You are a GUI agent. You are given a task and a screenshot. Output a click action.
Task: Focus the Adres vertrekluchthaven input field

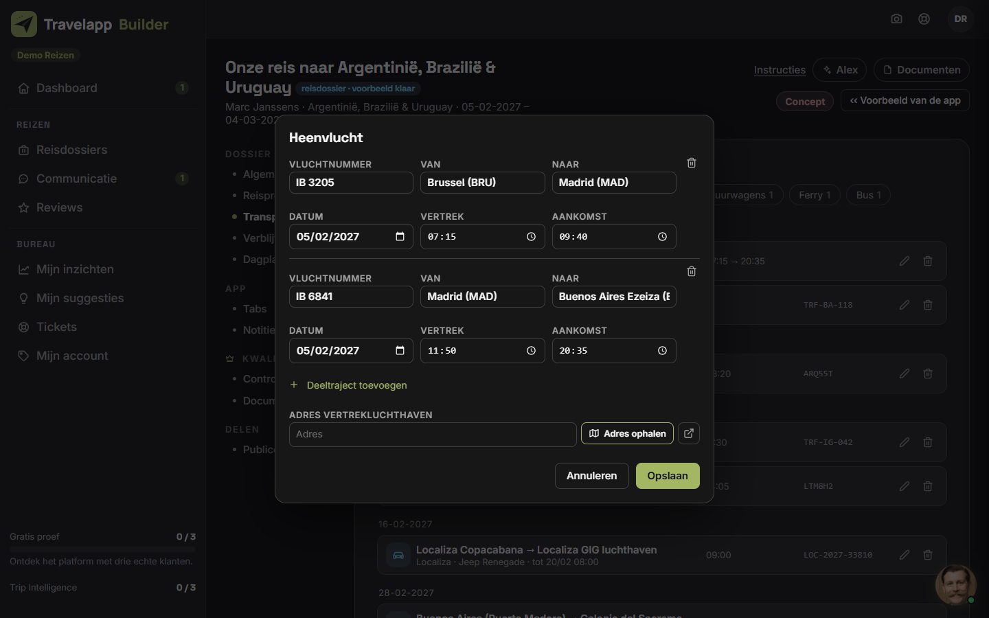coord(433,434)
